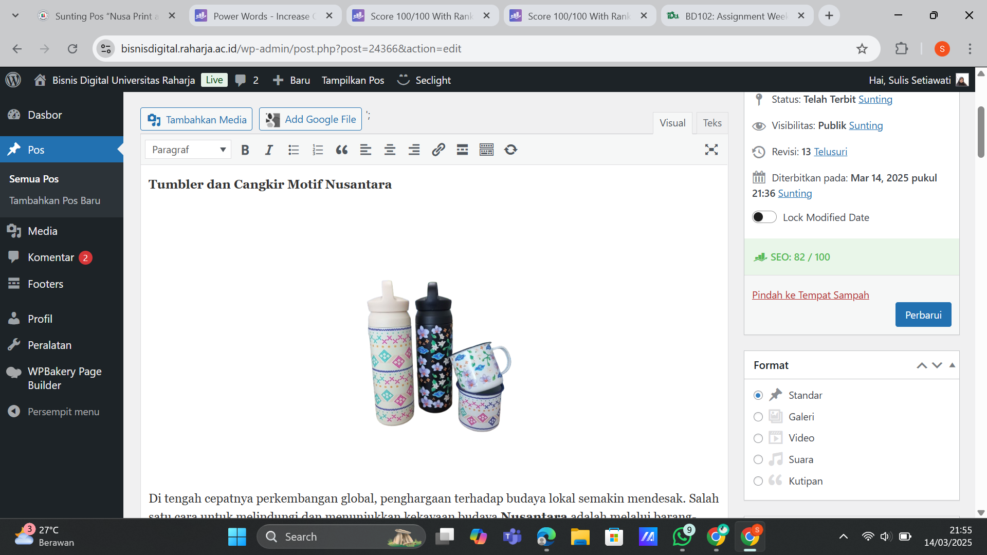Show hidden system tray icons

click(x=844, y=537)
